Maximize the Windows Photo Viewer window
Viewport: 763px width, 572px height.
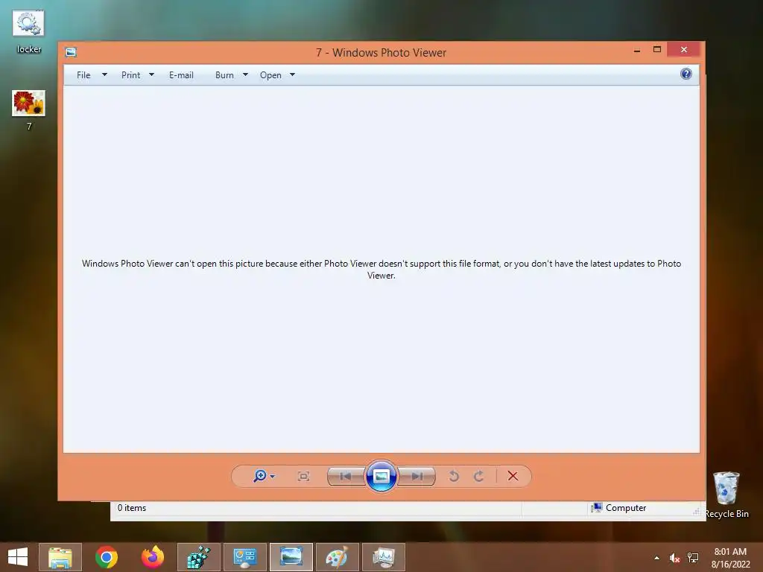pos(657,50)
